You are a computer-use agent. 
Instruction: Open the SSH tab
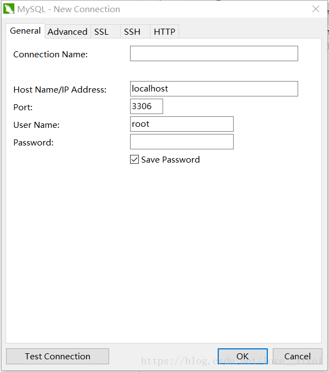[135, 31]
